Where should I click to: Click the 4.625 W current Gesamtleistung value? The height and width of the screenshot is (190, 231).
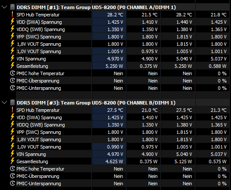114,161
